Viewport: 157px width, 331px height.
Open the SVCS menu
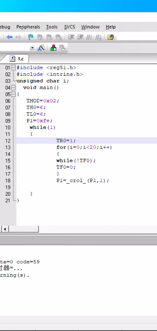pyautogui.click(x=70, y=27)
